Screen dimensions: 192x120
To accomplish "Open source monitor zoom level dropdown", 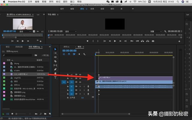I will point(25,31).
